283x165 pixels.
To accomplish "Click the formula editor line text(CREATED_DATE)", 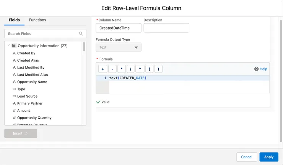I will [x=128, y=78].
